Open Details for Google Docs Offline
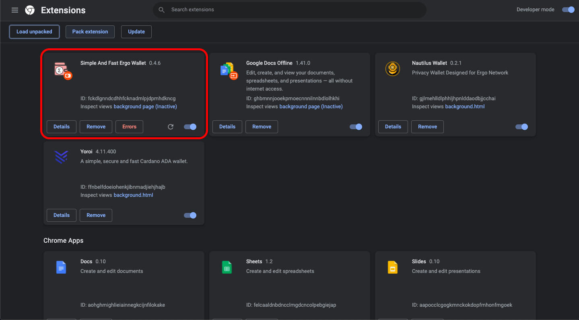Screen dimensions: 579x320 tap(227, 127)
